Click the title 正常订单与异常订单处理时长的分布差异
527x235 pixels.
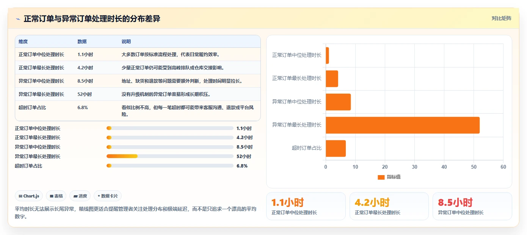[92, 19]
